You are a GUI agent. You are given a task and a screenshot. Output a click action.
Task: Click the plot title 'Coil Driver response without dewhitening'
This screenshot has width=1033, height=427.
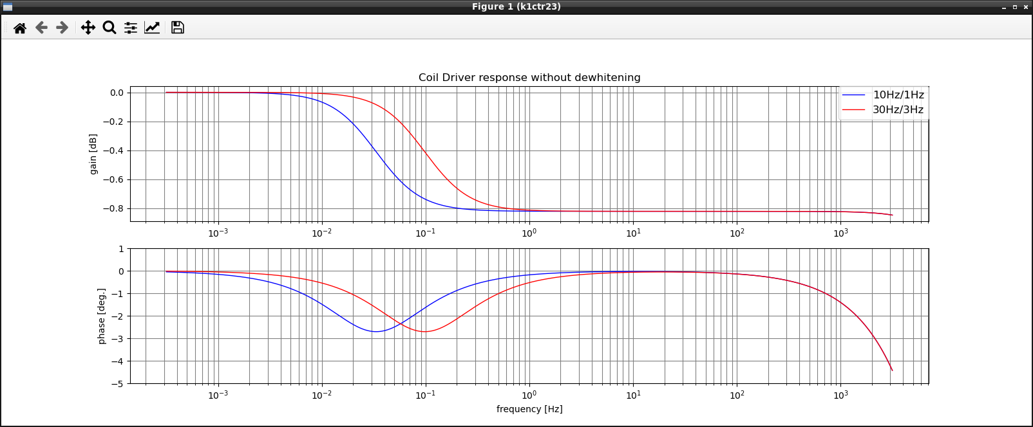[529, 78]
